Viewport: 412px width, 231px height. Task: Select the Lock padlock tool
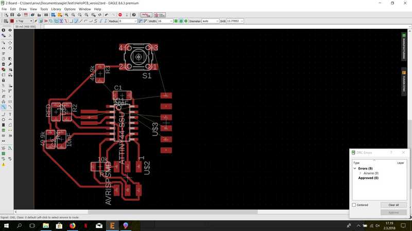point(4,81)
